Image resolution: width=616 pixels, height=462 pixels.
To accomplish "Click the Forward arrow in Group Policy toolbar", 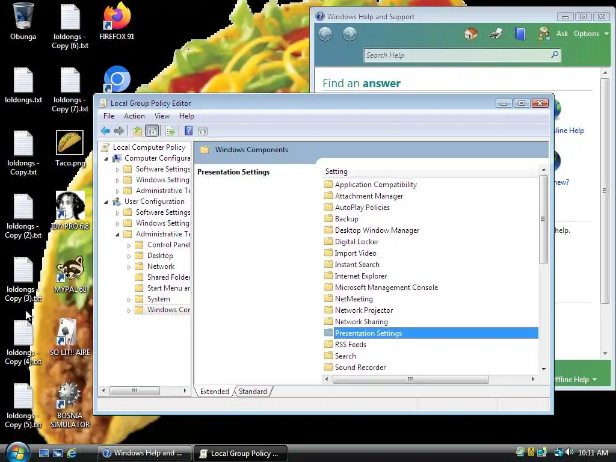I will point(119,131).
